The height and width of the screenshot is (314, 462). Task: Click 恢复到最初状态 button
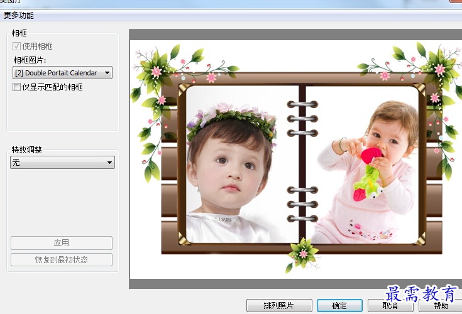point(62,260)
